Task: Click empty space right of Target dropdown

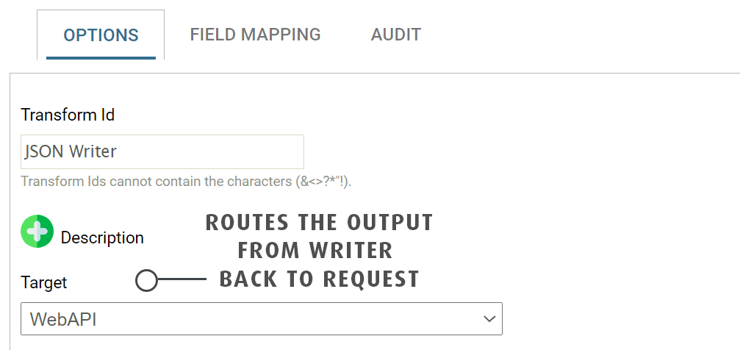Action: (617, 319)
